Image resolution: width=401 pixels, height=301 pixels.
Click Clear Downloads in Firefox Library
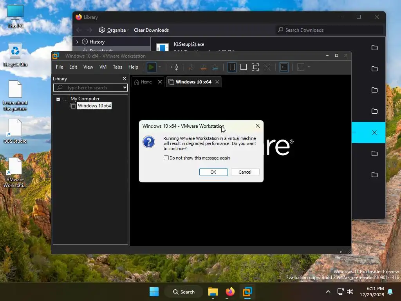coord(152,30)
